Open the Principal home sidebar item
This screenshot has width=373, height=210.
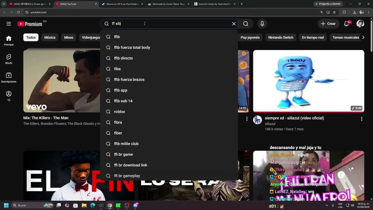[x=9, y=41]
